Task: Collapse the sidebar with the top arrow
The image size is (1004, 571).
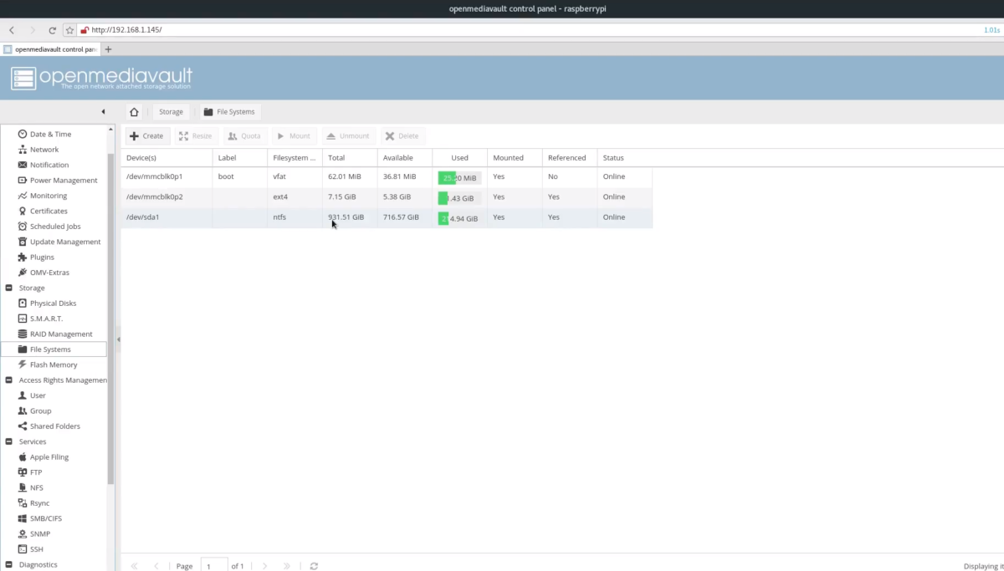Action: pyautogui.click(x=104, y=111)
